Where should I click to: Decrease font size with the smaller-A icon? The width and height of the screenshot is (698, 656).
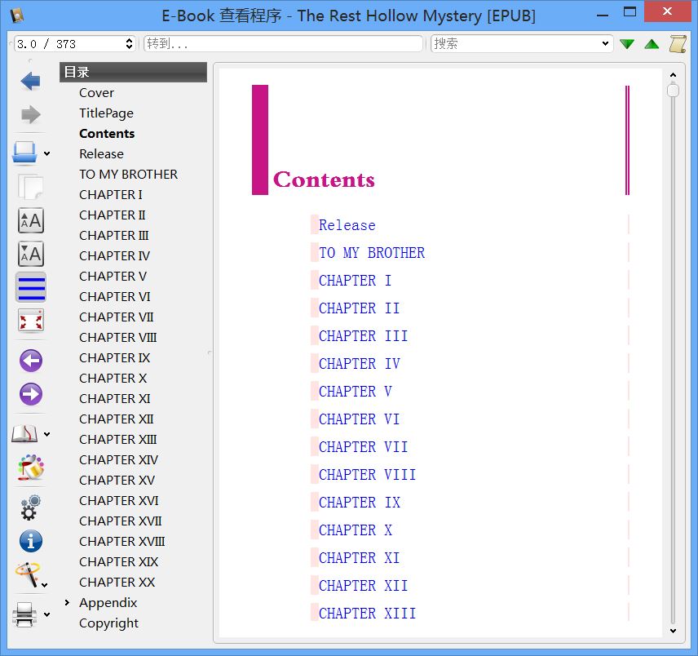[30, 254]
